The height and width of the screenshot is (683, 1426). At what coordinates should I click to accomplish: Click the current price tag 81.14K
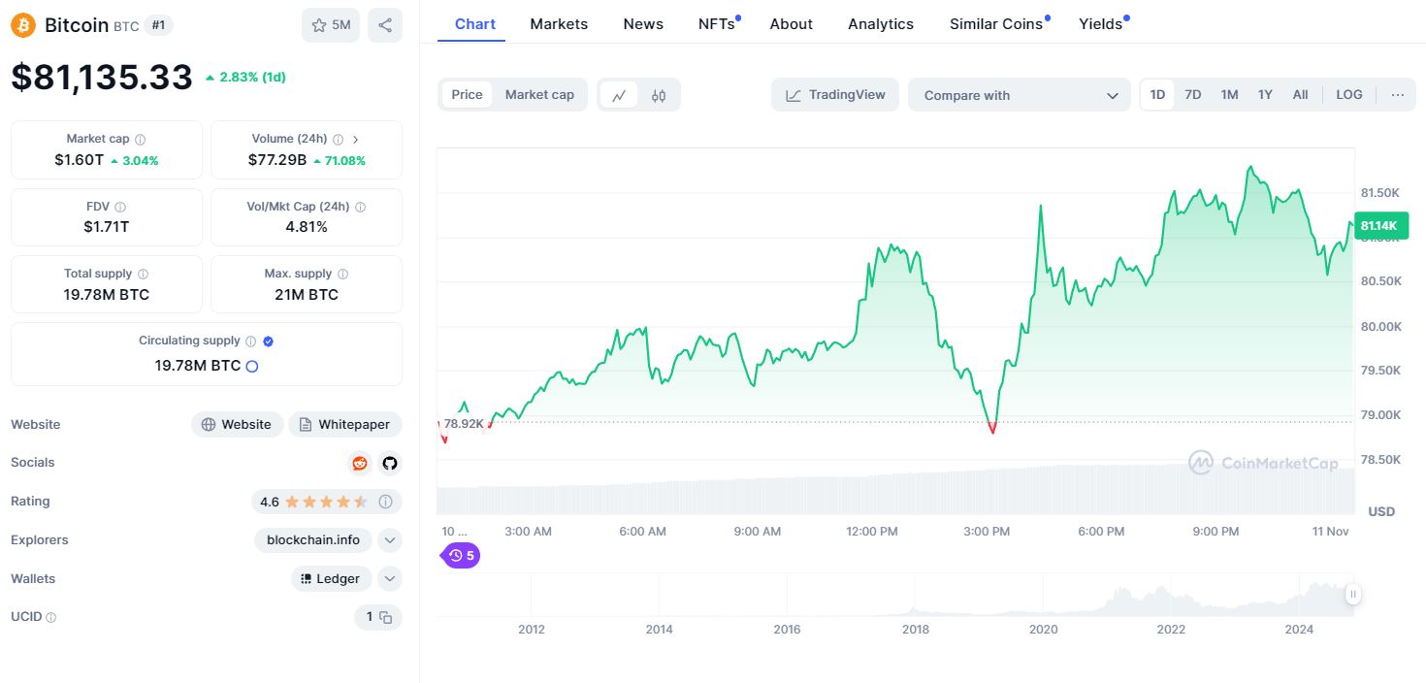[x=1379, y=226]
